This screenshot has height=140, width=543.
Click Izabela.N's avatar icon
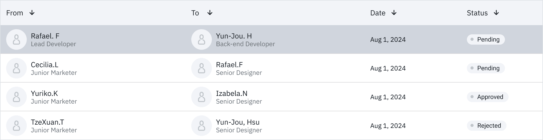click(x=202, y=97)
